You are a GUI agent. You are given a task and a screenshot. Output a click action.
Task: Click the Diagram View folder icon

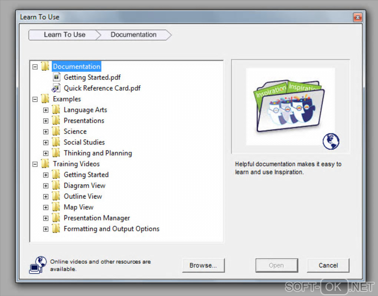pyautogui.click(x=56, y=185)
